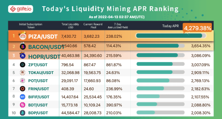Click the FRIN token icon
Screen dimensions: 222x119
(x=22, y=89)
